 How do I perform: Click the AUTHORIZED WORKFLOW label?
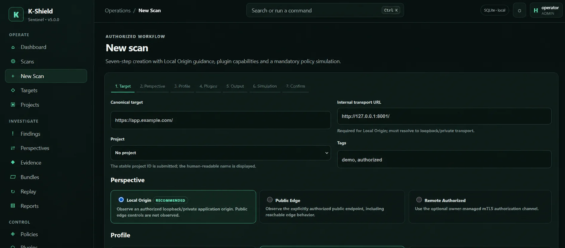pos(135,36)
